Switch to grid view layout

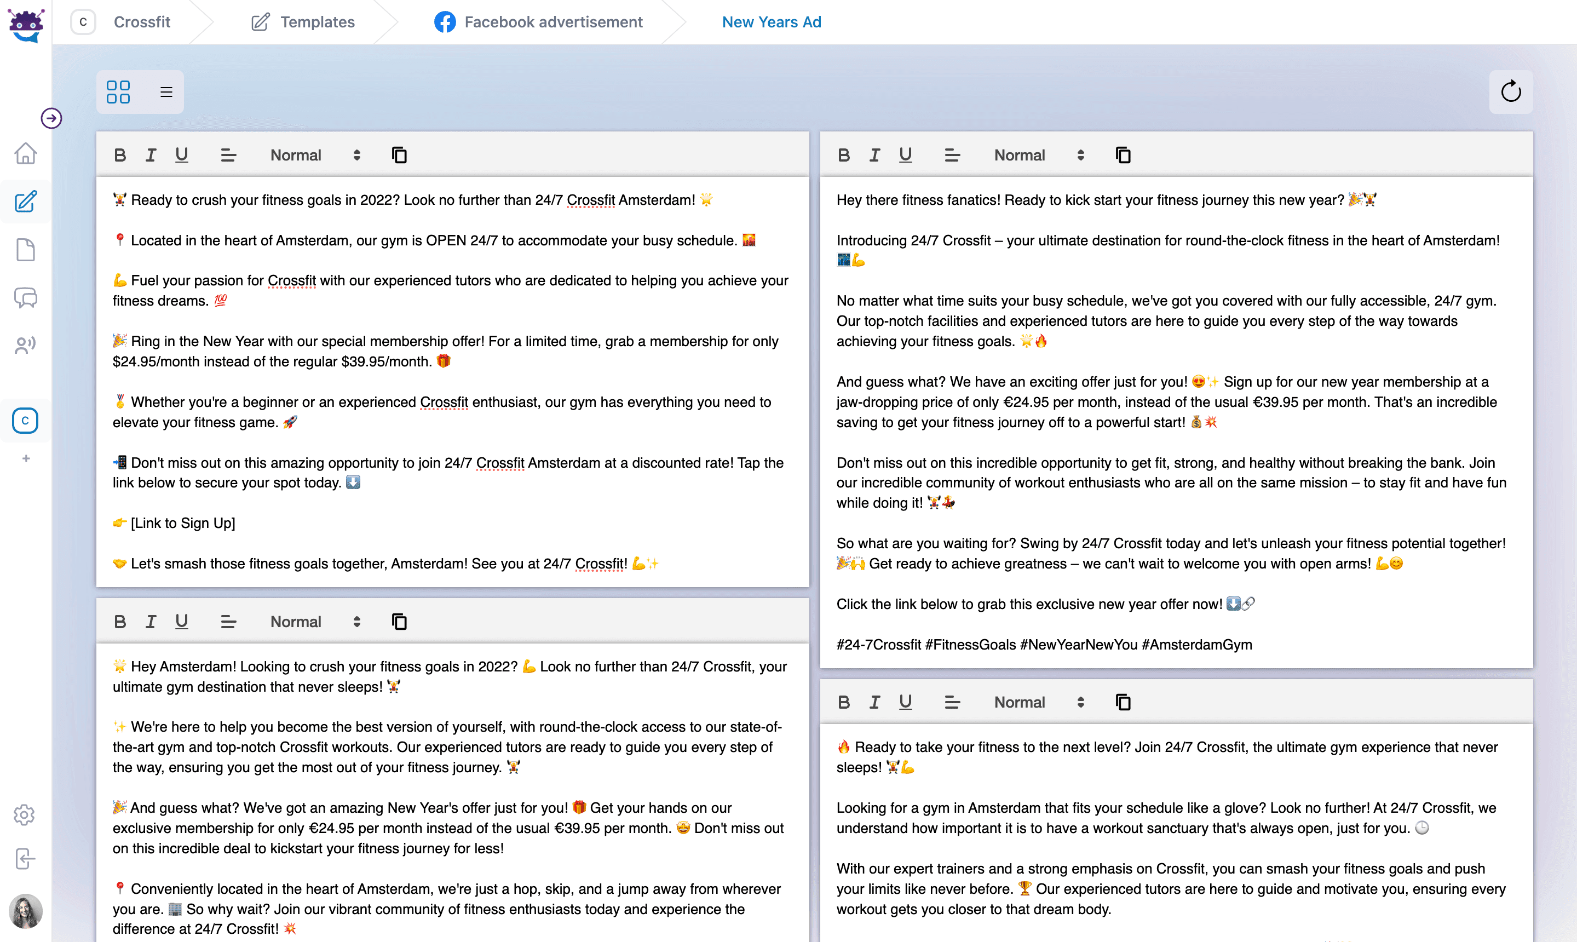tap(118, 91)
